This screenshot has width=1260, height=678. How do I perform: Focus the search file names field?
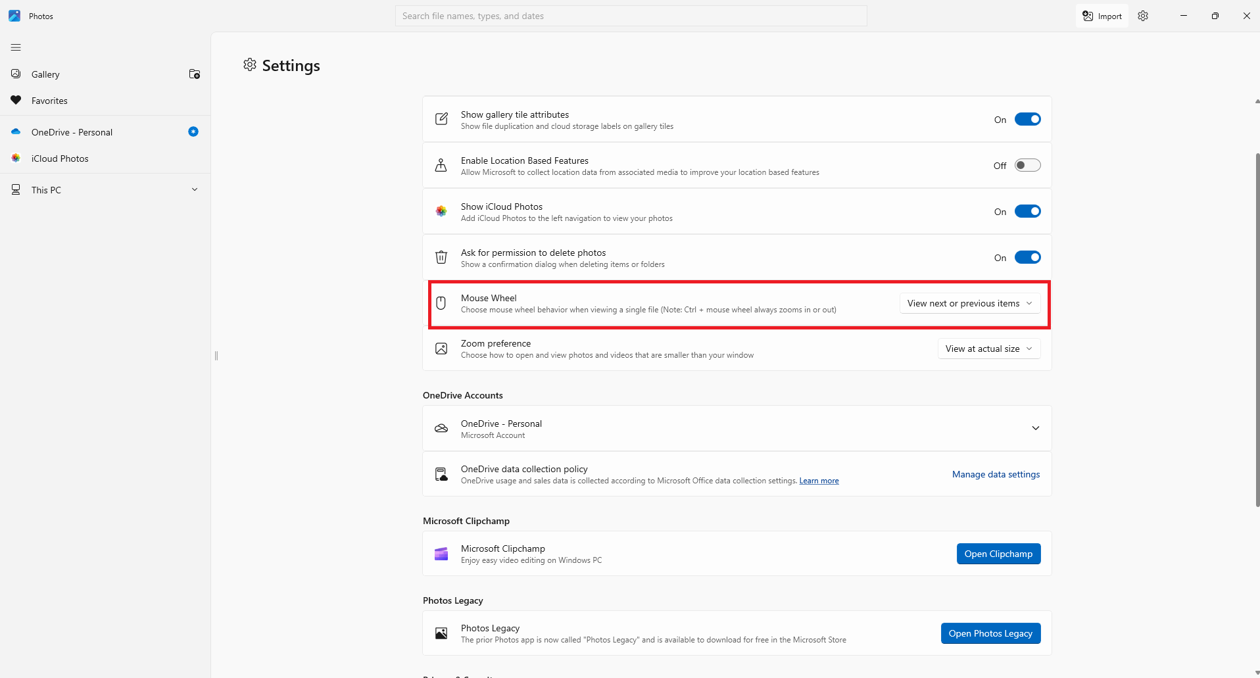point(631,16)
